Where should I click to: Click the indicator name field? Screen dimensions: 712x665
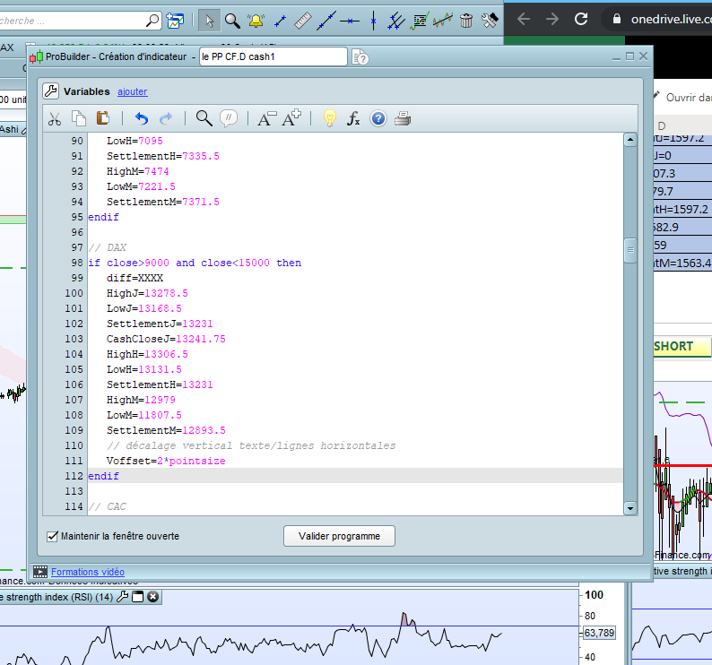tap(271, 56)
